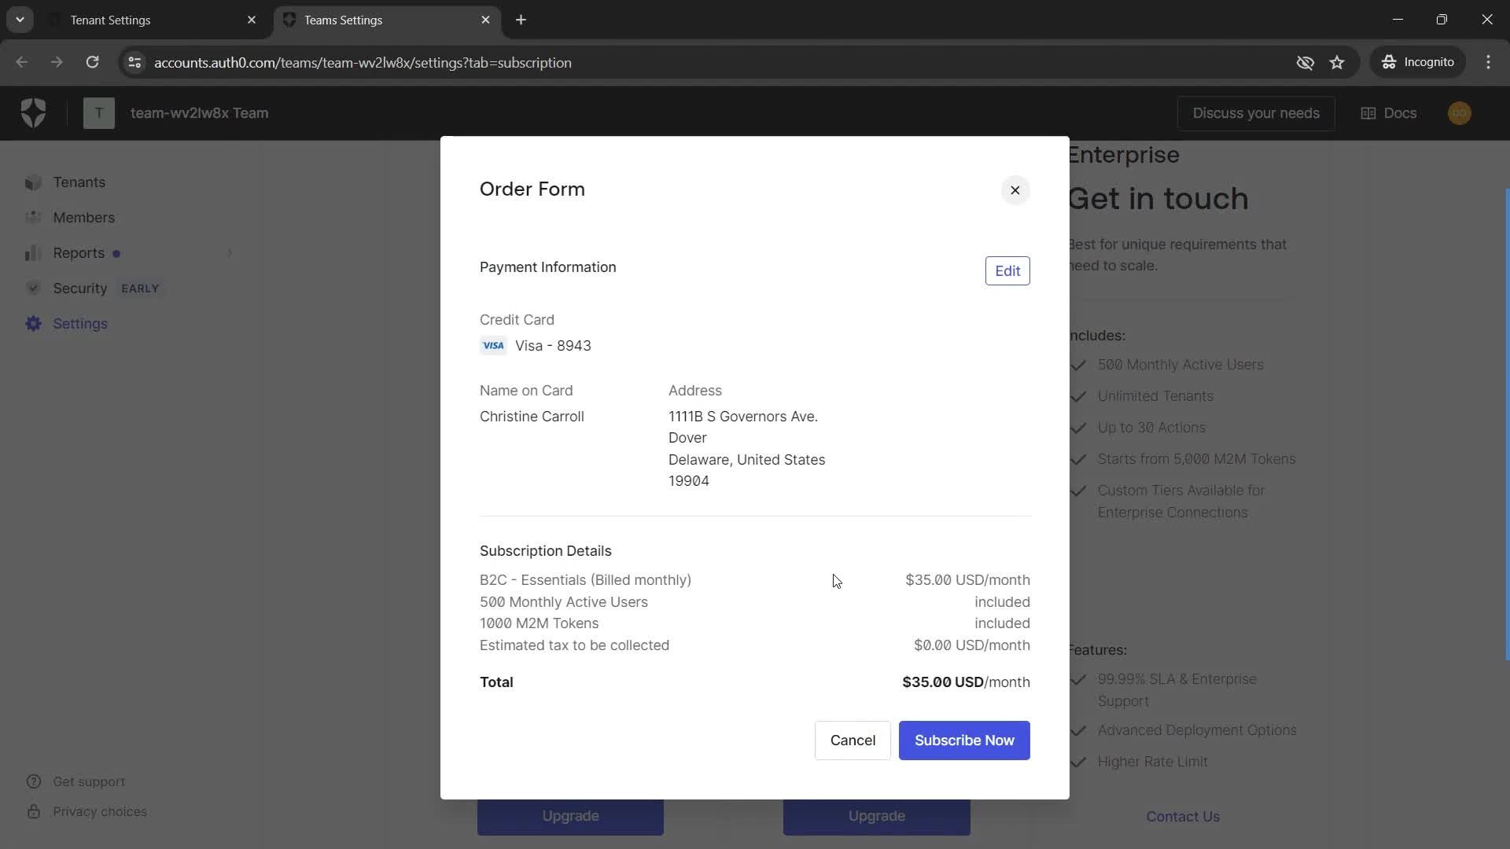Click the Settings gear icon

pos(33,324)
